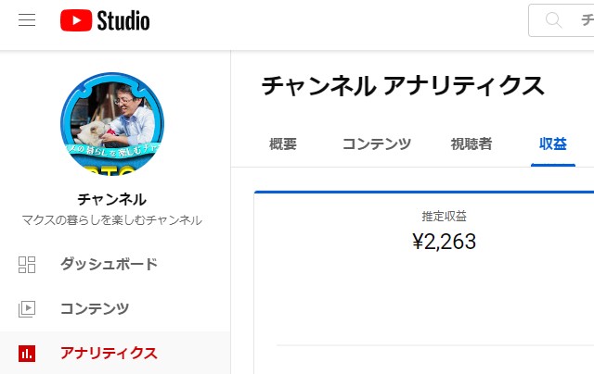Select the 収益 tab
Screen dimensions: 594x374
(x=553, y=143)
